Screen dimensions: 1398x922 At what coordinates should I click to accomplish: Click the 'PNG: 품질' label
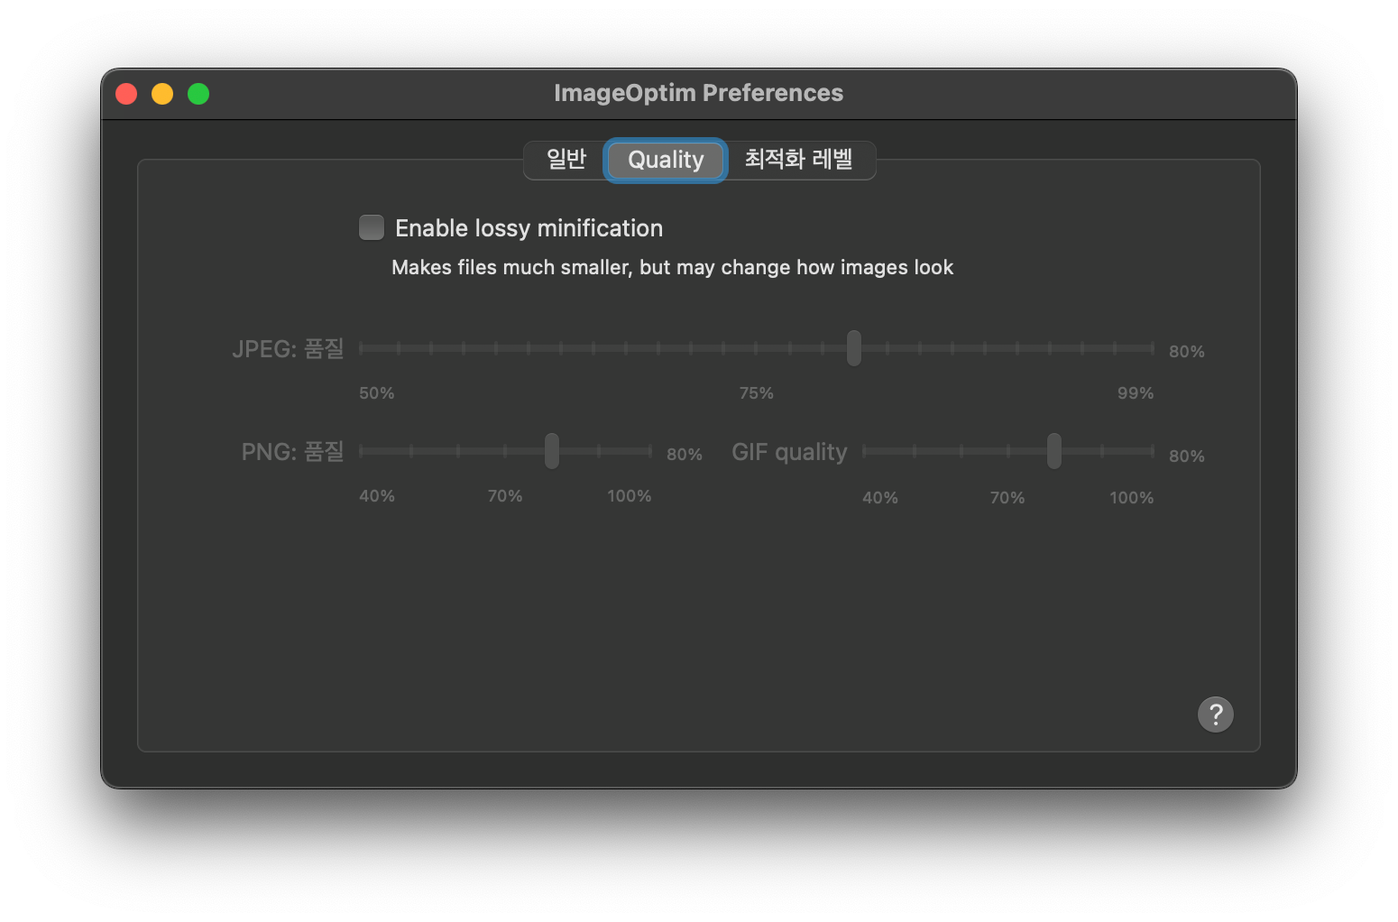pyautogui.click(x=292, y=451)
